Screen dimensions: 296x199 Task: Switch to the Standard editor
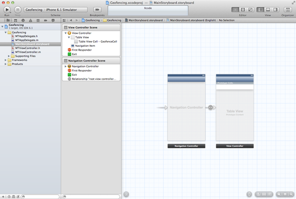[235, 10]
